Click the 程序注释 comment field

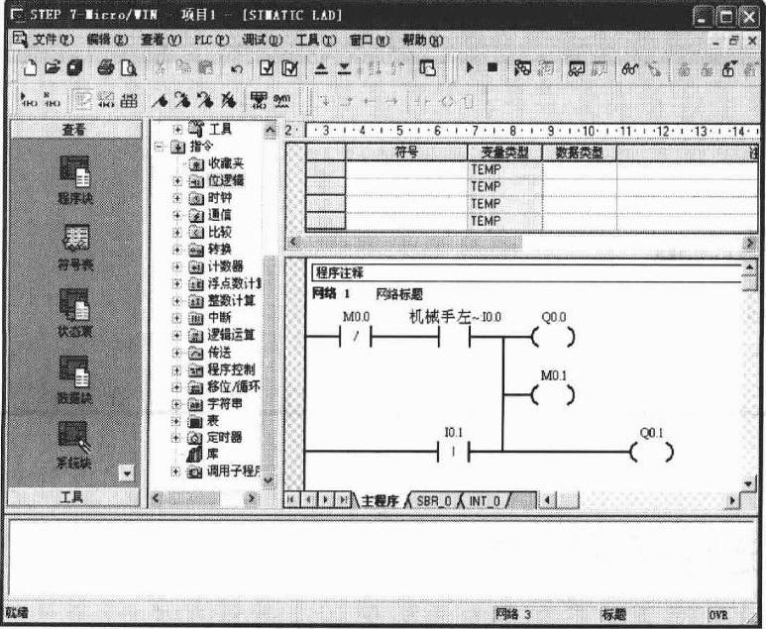point(526,272)
